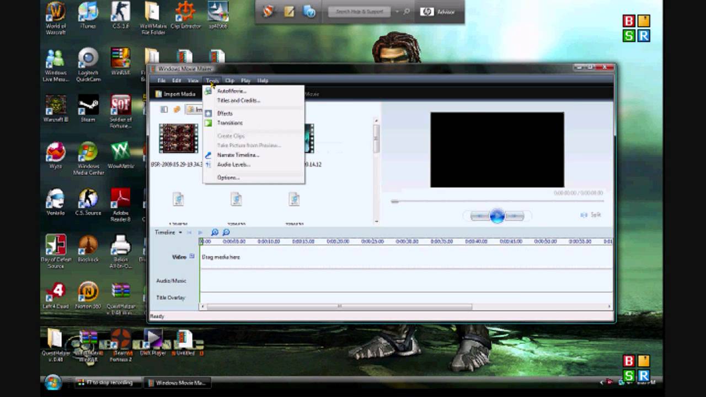
Task: Click the timeline horizontal scrollbar
Action: 339,307
